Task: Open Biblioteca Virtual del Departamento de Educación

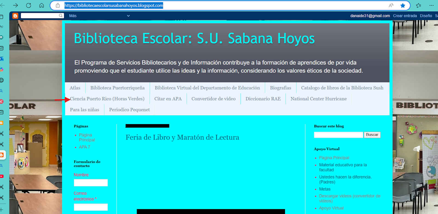Action: pos(207,88)
